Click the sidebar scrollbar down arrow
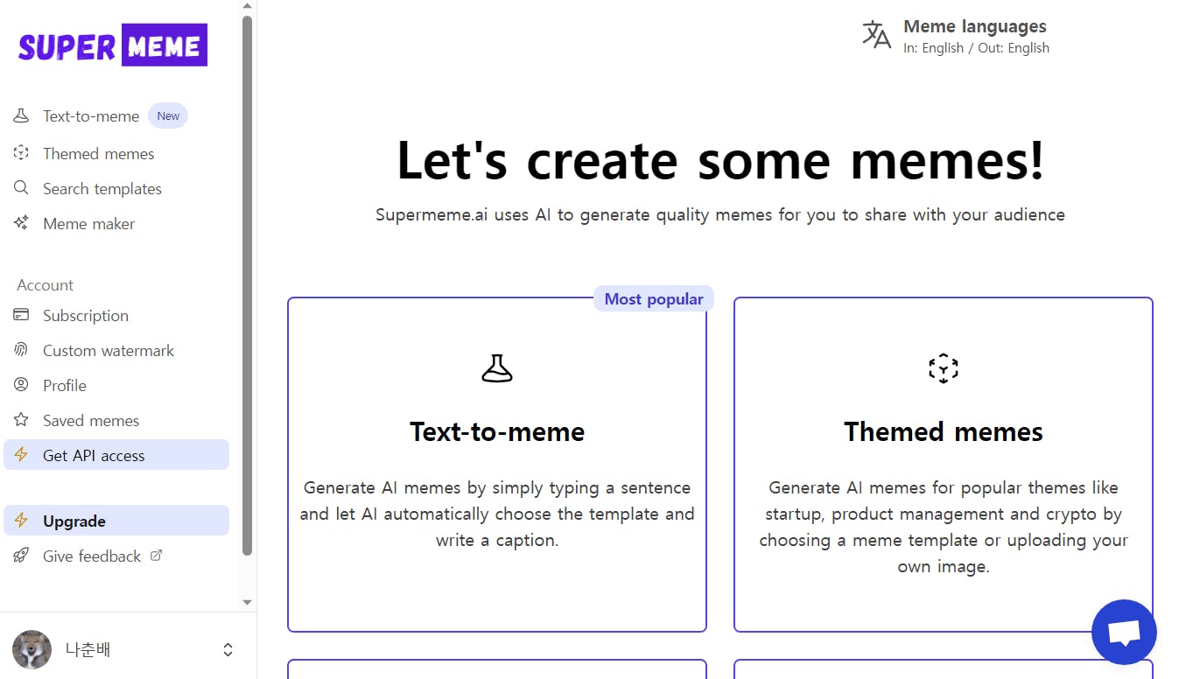This screenshot has width=1179, height=679. pos(247,602)
